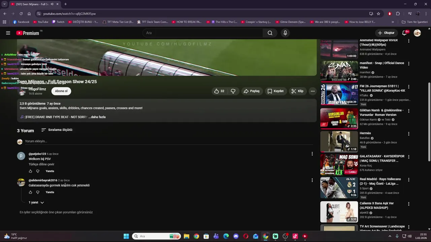Viewport: 431px width, 242px height.
Task: Focus the YouTube Ara search box
Action: pos(203,33)
